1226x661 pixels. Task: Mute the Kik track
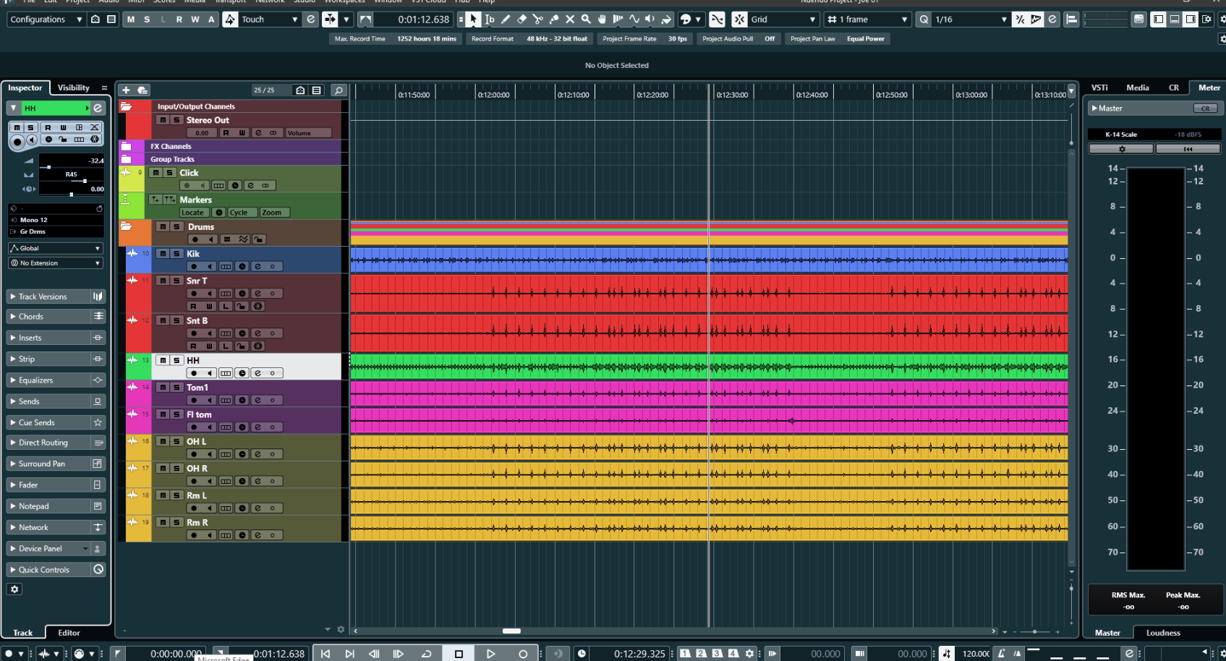[163, 254]
